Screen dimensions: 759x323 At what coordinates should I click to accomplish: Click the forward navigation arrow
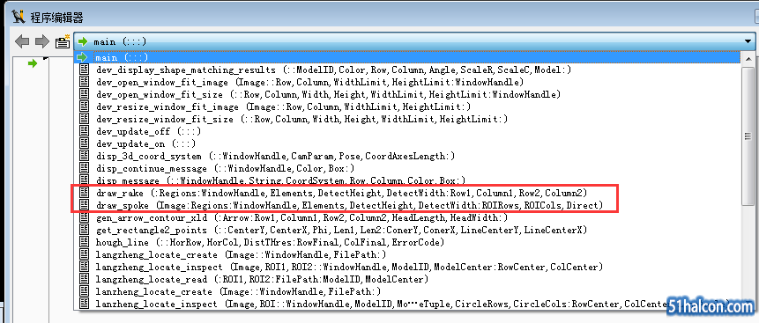coord(42,41)
